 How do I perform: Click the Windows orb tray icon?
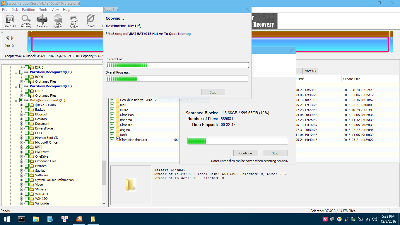pos(339,219)
